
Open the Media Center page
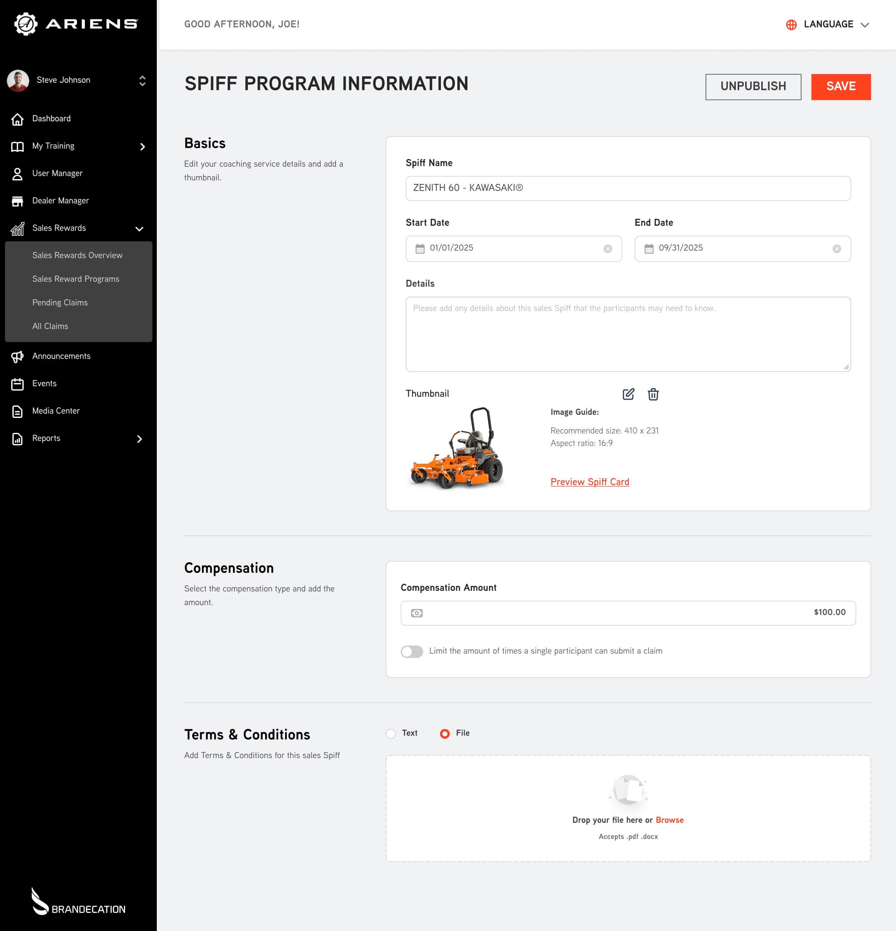coord(56,411)
